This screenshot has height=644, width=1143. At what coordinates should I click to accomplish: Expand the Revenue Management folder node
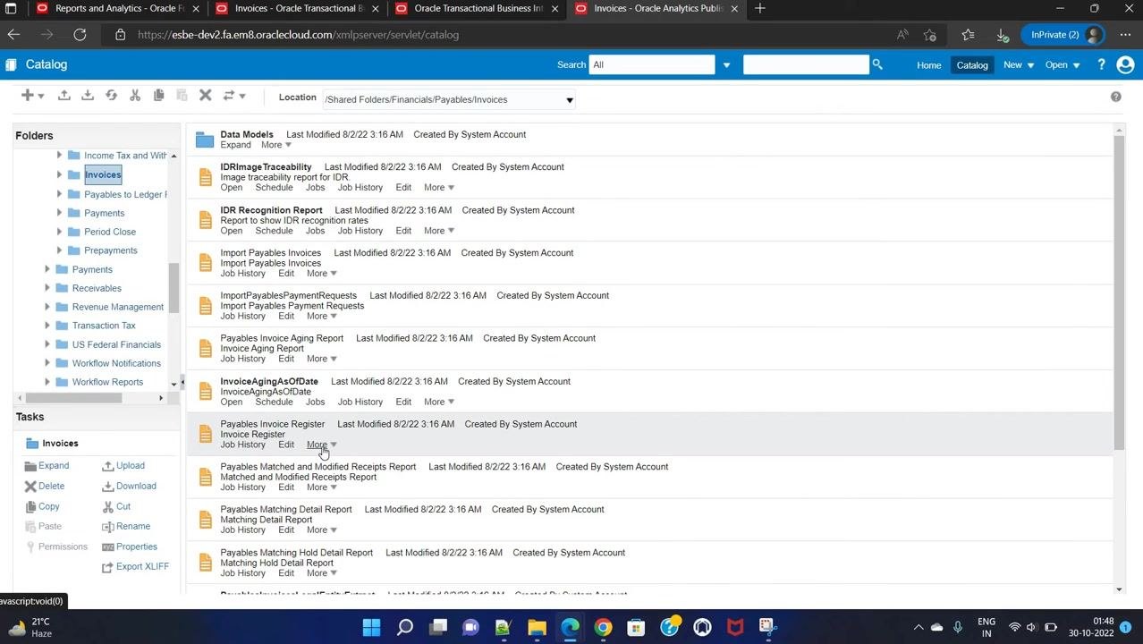pos(47,307)
